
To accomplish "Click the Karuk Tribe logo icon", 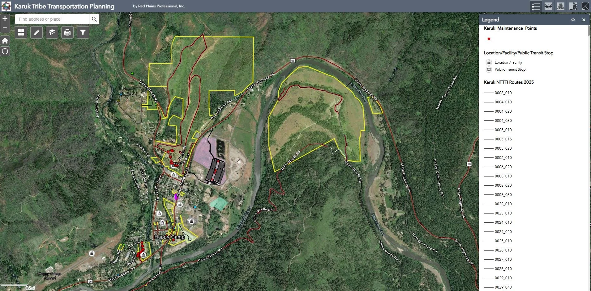I will [x=6, y=6].
